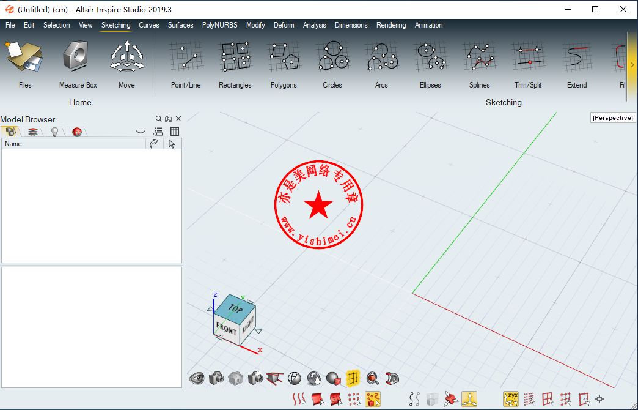
Task: Switch to the objects tab in Model Browser
Action: [x=10, y=132]
